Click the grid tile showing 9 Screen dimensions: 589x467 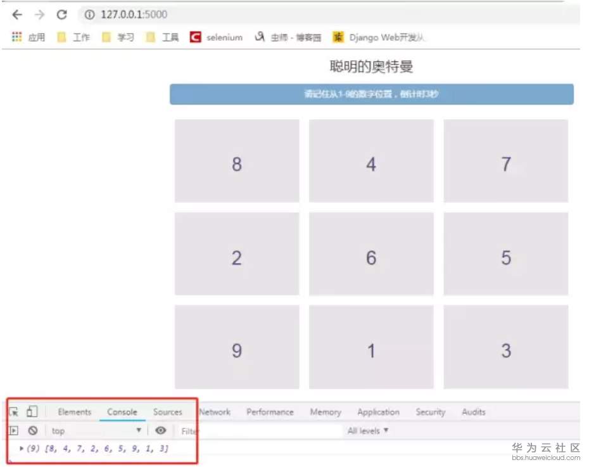pos(237,347)
